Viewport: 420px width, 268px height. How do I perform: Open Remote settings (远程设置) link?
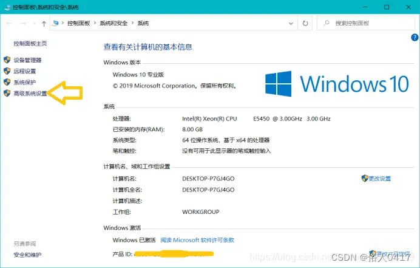pyautogui.click(x=25, y=71)
